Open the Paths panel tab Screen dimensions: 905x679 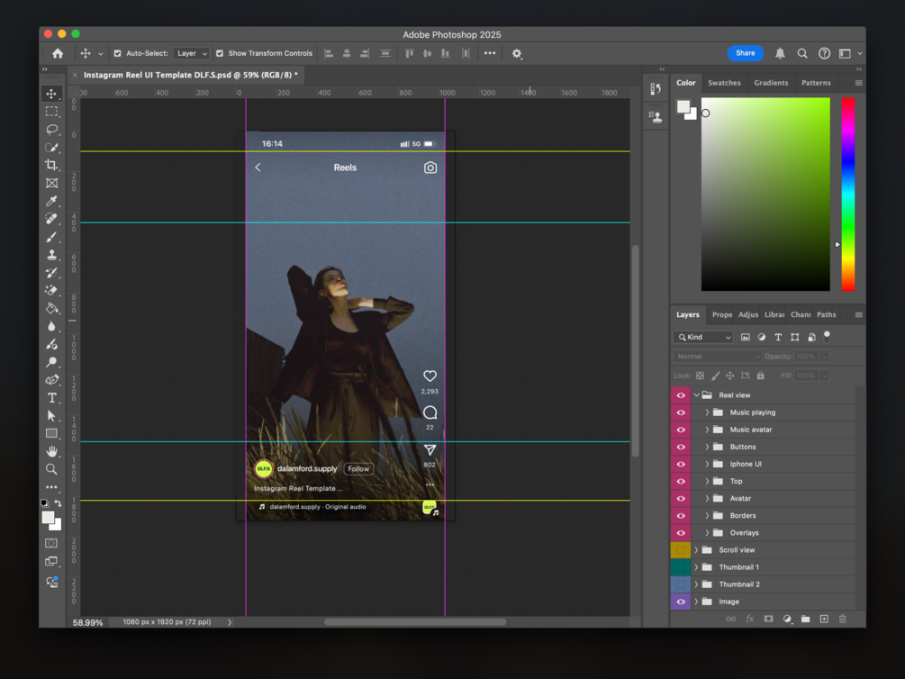tap(826, 315)
